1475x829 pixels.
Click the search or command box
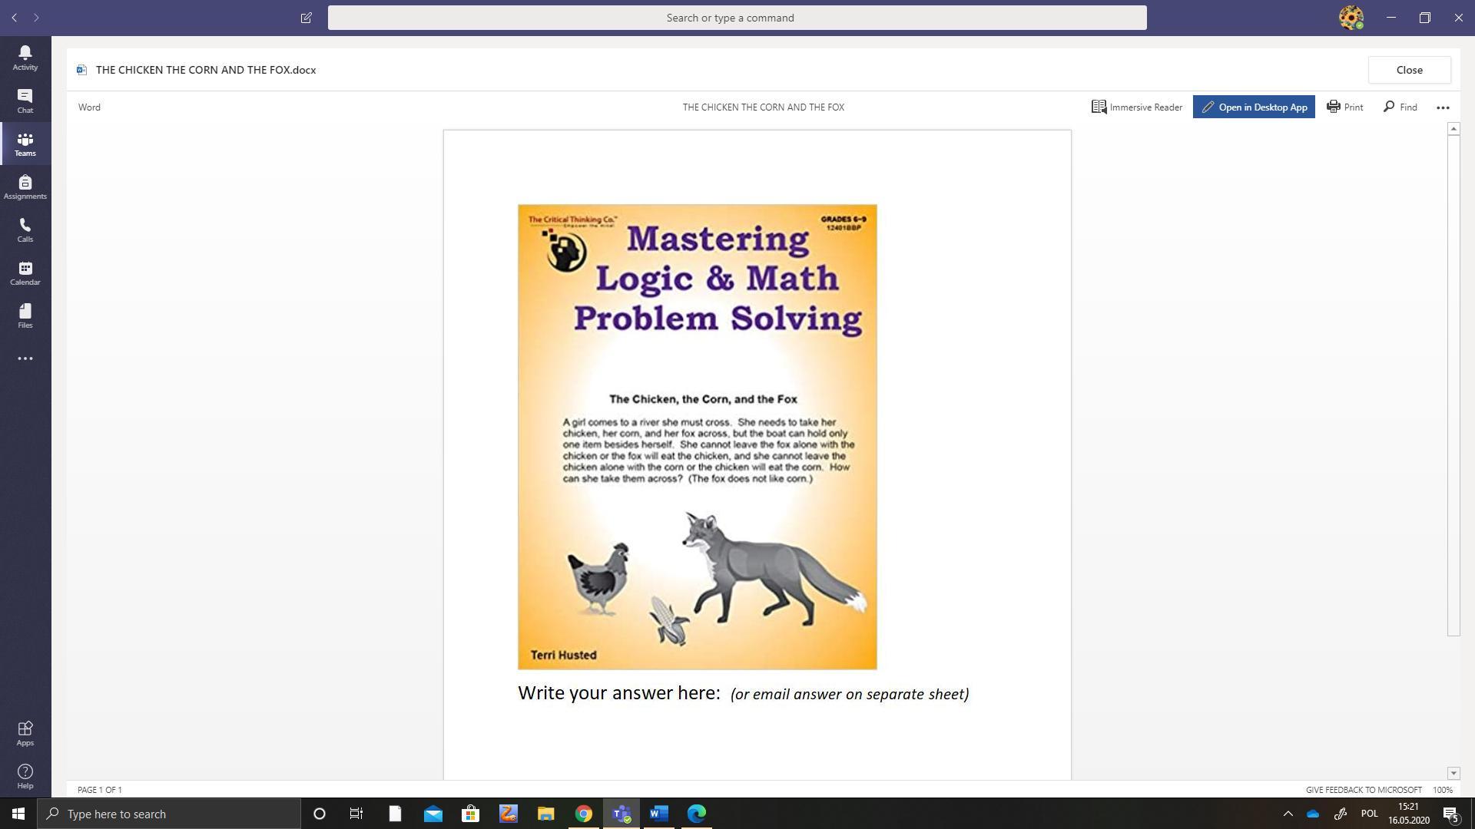coord(737,18)
